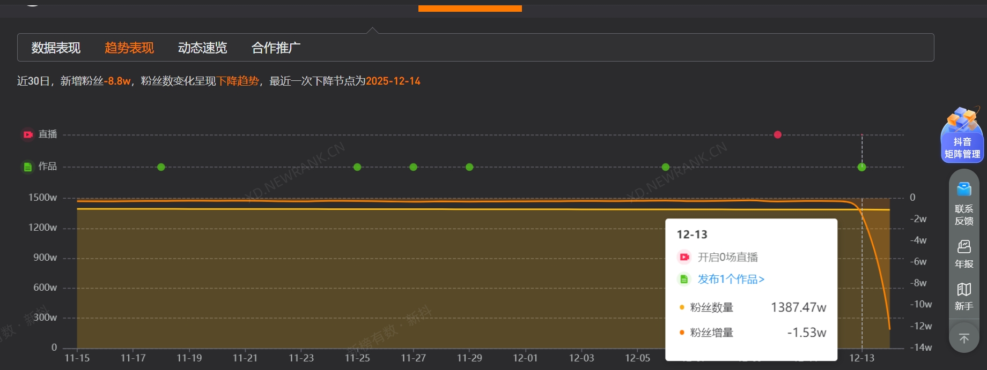Select the green works dot at 11-25
Image resolution: width=987 pixels, height=370 pixels.
pos(357,167)
